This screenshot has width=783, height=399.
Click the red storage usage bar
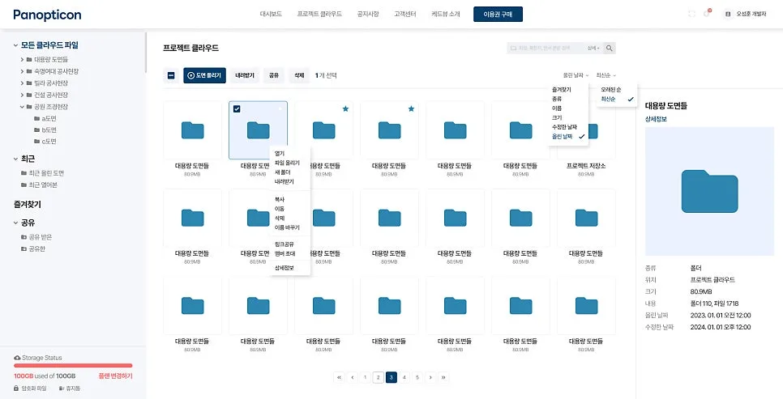(73, 366)
